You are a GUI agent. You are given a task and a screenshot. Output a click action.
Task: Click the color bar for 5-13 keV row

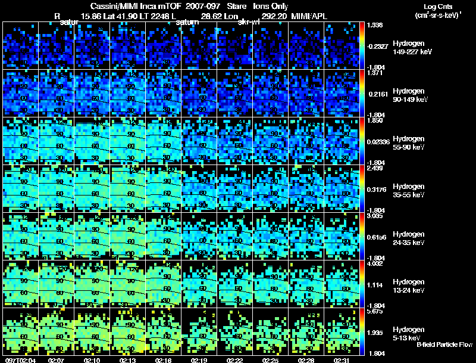362,332
